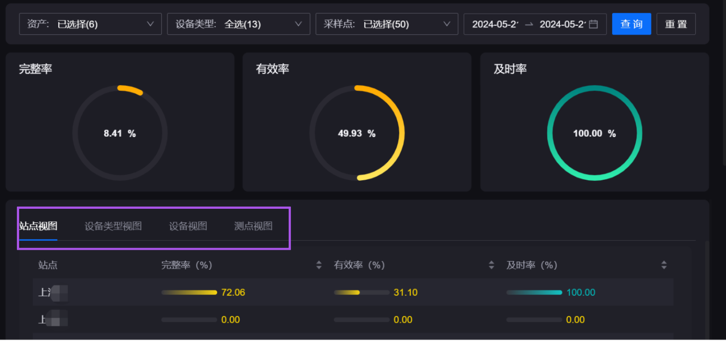
Task: Click the calendar icon in date range
Action: click(593, 24)
